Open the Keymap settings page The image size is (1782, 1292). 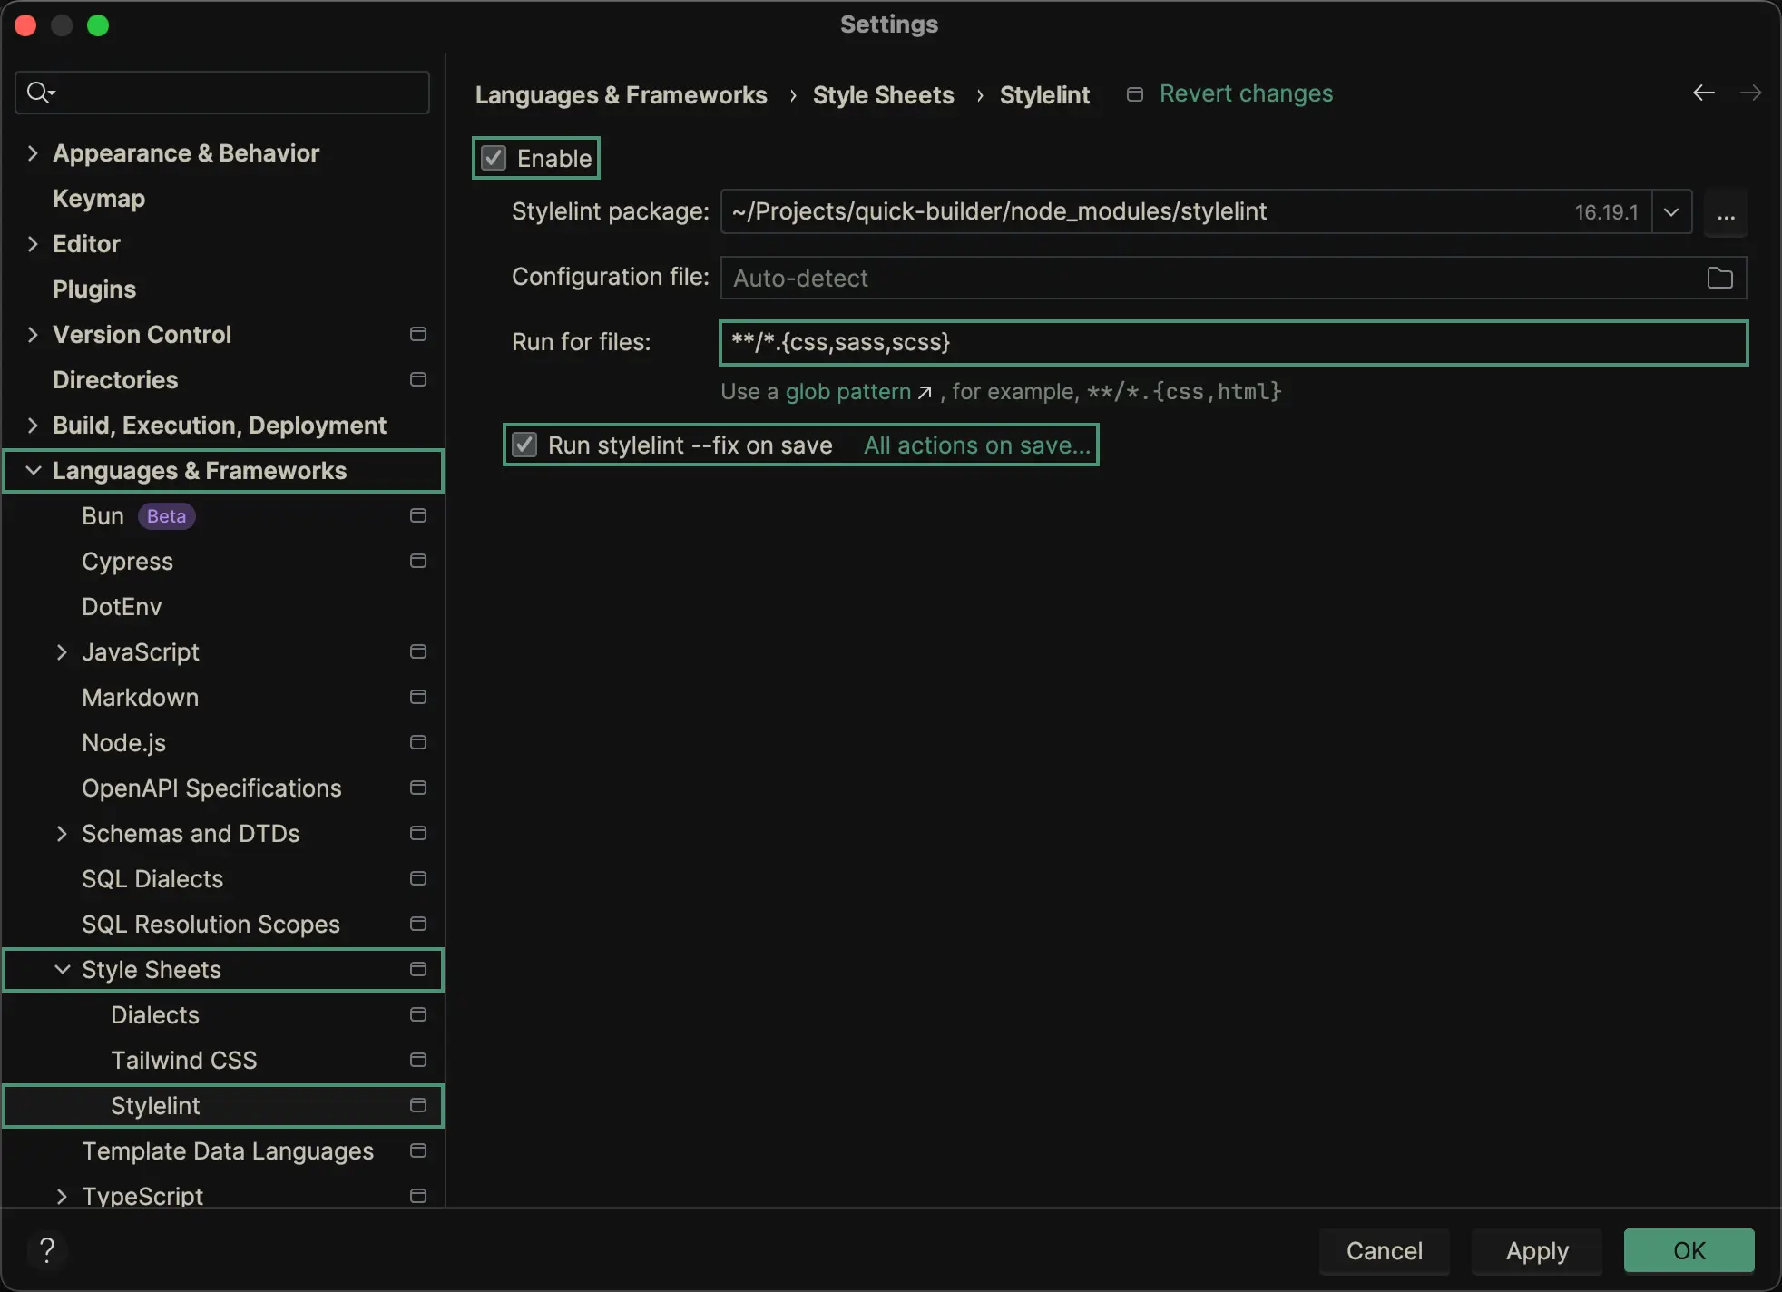coord(99,199)
